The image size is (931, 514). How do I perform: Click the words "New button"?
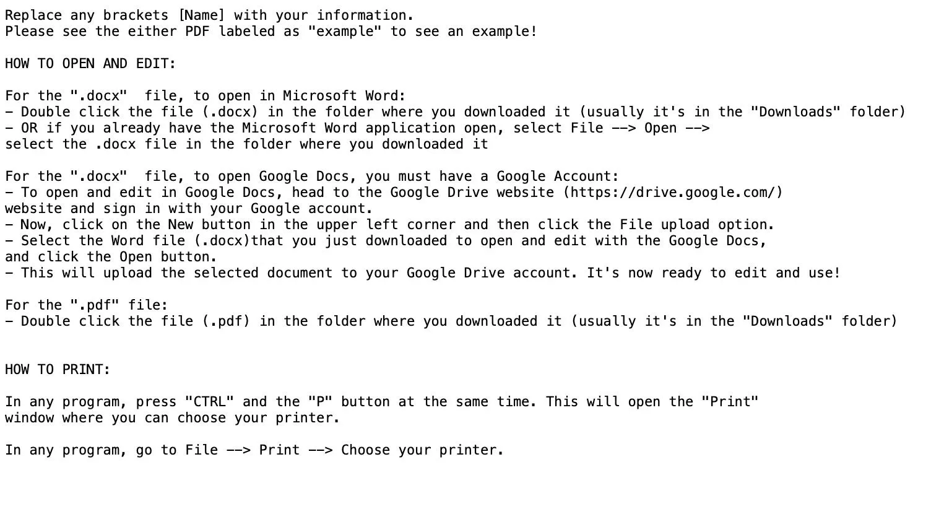point(209,224)
